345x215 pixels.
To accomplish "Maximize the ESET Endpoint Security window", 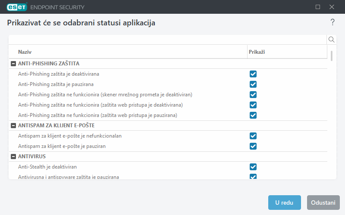I will point(318,7).
